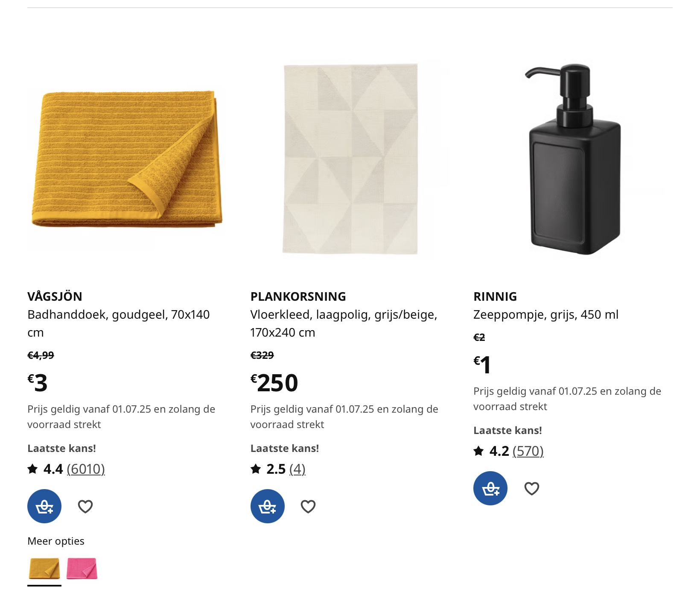Viewport: 700px width, 613px height.
Task: Open VÅGSJÖN product title link
Action: coord(55,296)
